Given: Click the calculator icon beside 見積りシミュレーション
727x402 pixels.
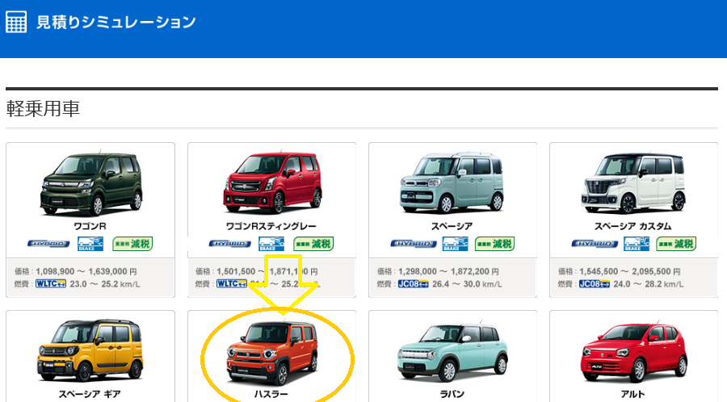Looking at the screenshot, I should click(x=16, y=23).
